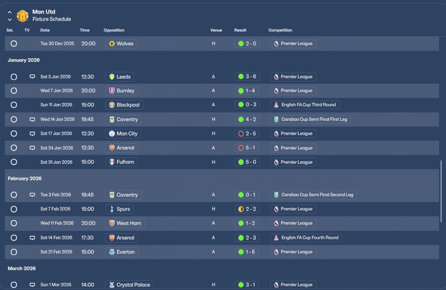Open the Fixture Schedule view dropdown
The width and height of the screenshot is (446, 290).
pyautogui.click(x=52, y=19)
